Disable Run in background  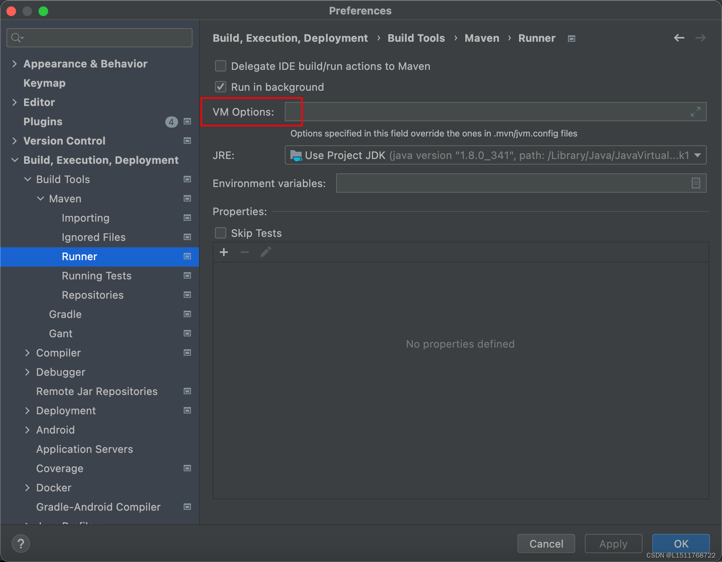tap(220, 87)
